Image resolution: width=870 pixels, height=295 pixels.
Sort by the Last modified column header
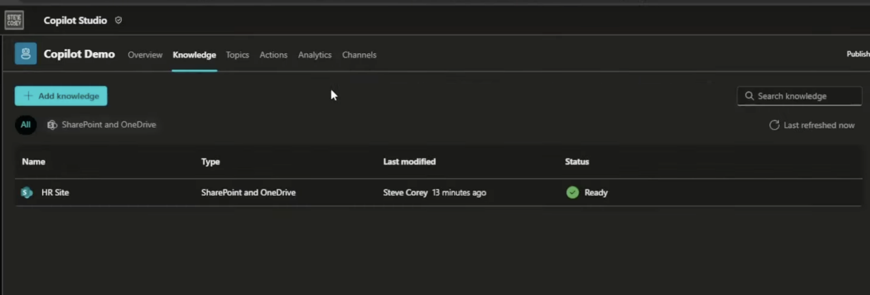coord(409,162)
